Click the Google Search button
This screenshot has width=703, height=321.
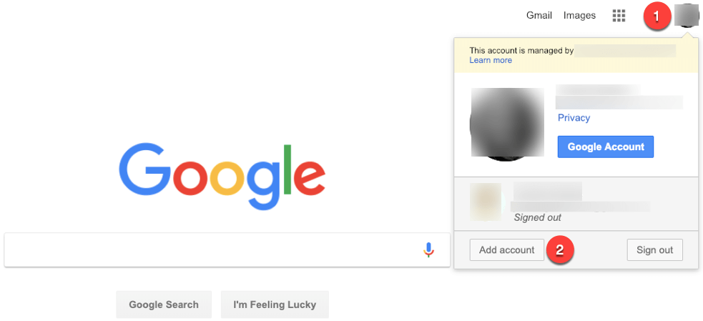tap(164, 305)
